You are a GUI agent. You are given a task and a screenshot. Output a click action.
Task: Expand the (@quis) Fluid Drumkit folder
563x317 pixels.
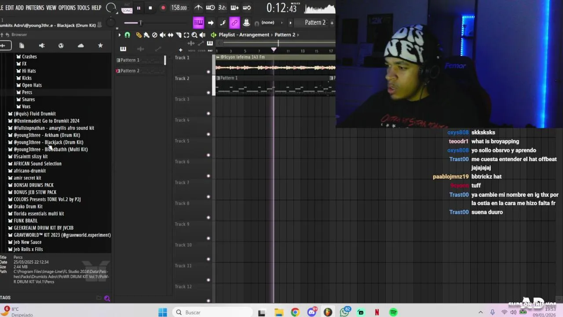(x=34, y=114)
